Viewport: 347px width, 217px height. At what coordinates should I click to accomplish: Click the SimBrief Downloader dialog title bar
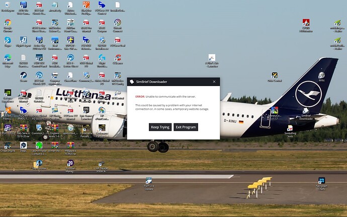173,82
